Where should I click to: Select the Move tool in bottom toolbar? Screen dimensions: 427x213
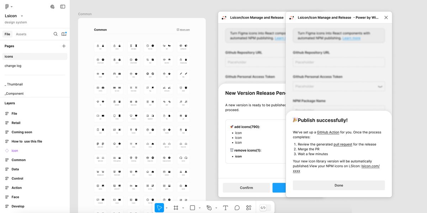[x=159, y=208]
